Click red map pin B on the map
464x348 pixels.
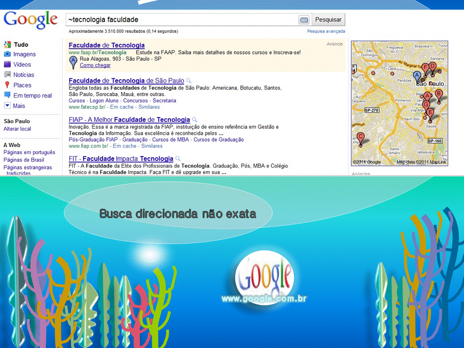point(439,96)
